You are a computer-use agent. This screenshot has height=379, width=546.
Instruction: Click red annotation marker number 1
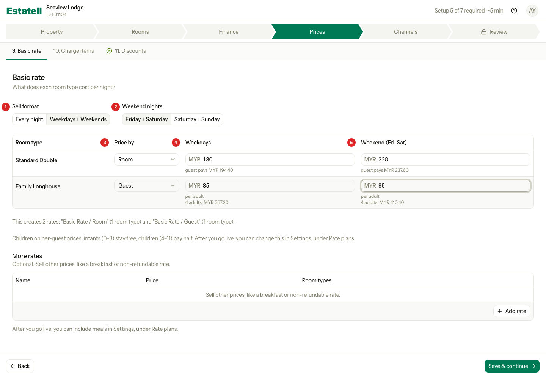click(x=6, y=107)
